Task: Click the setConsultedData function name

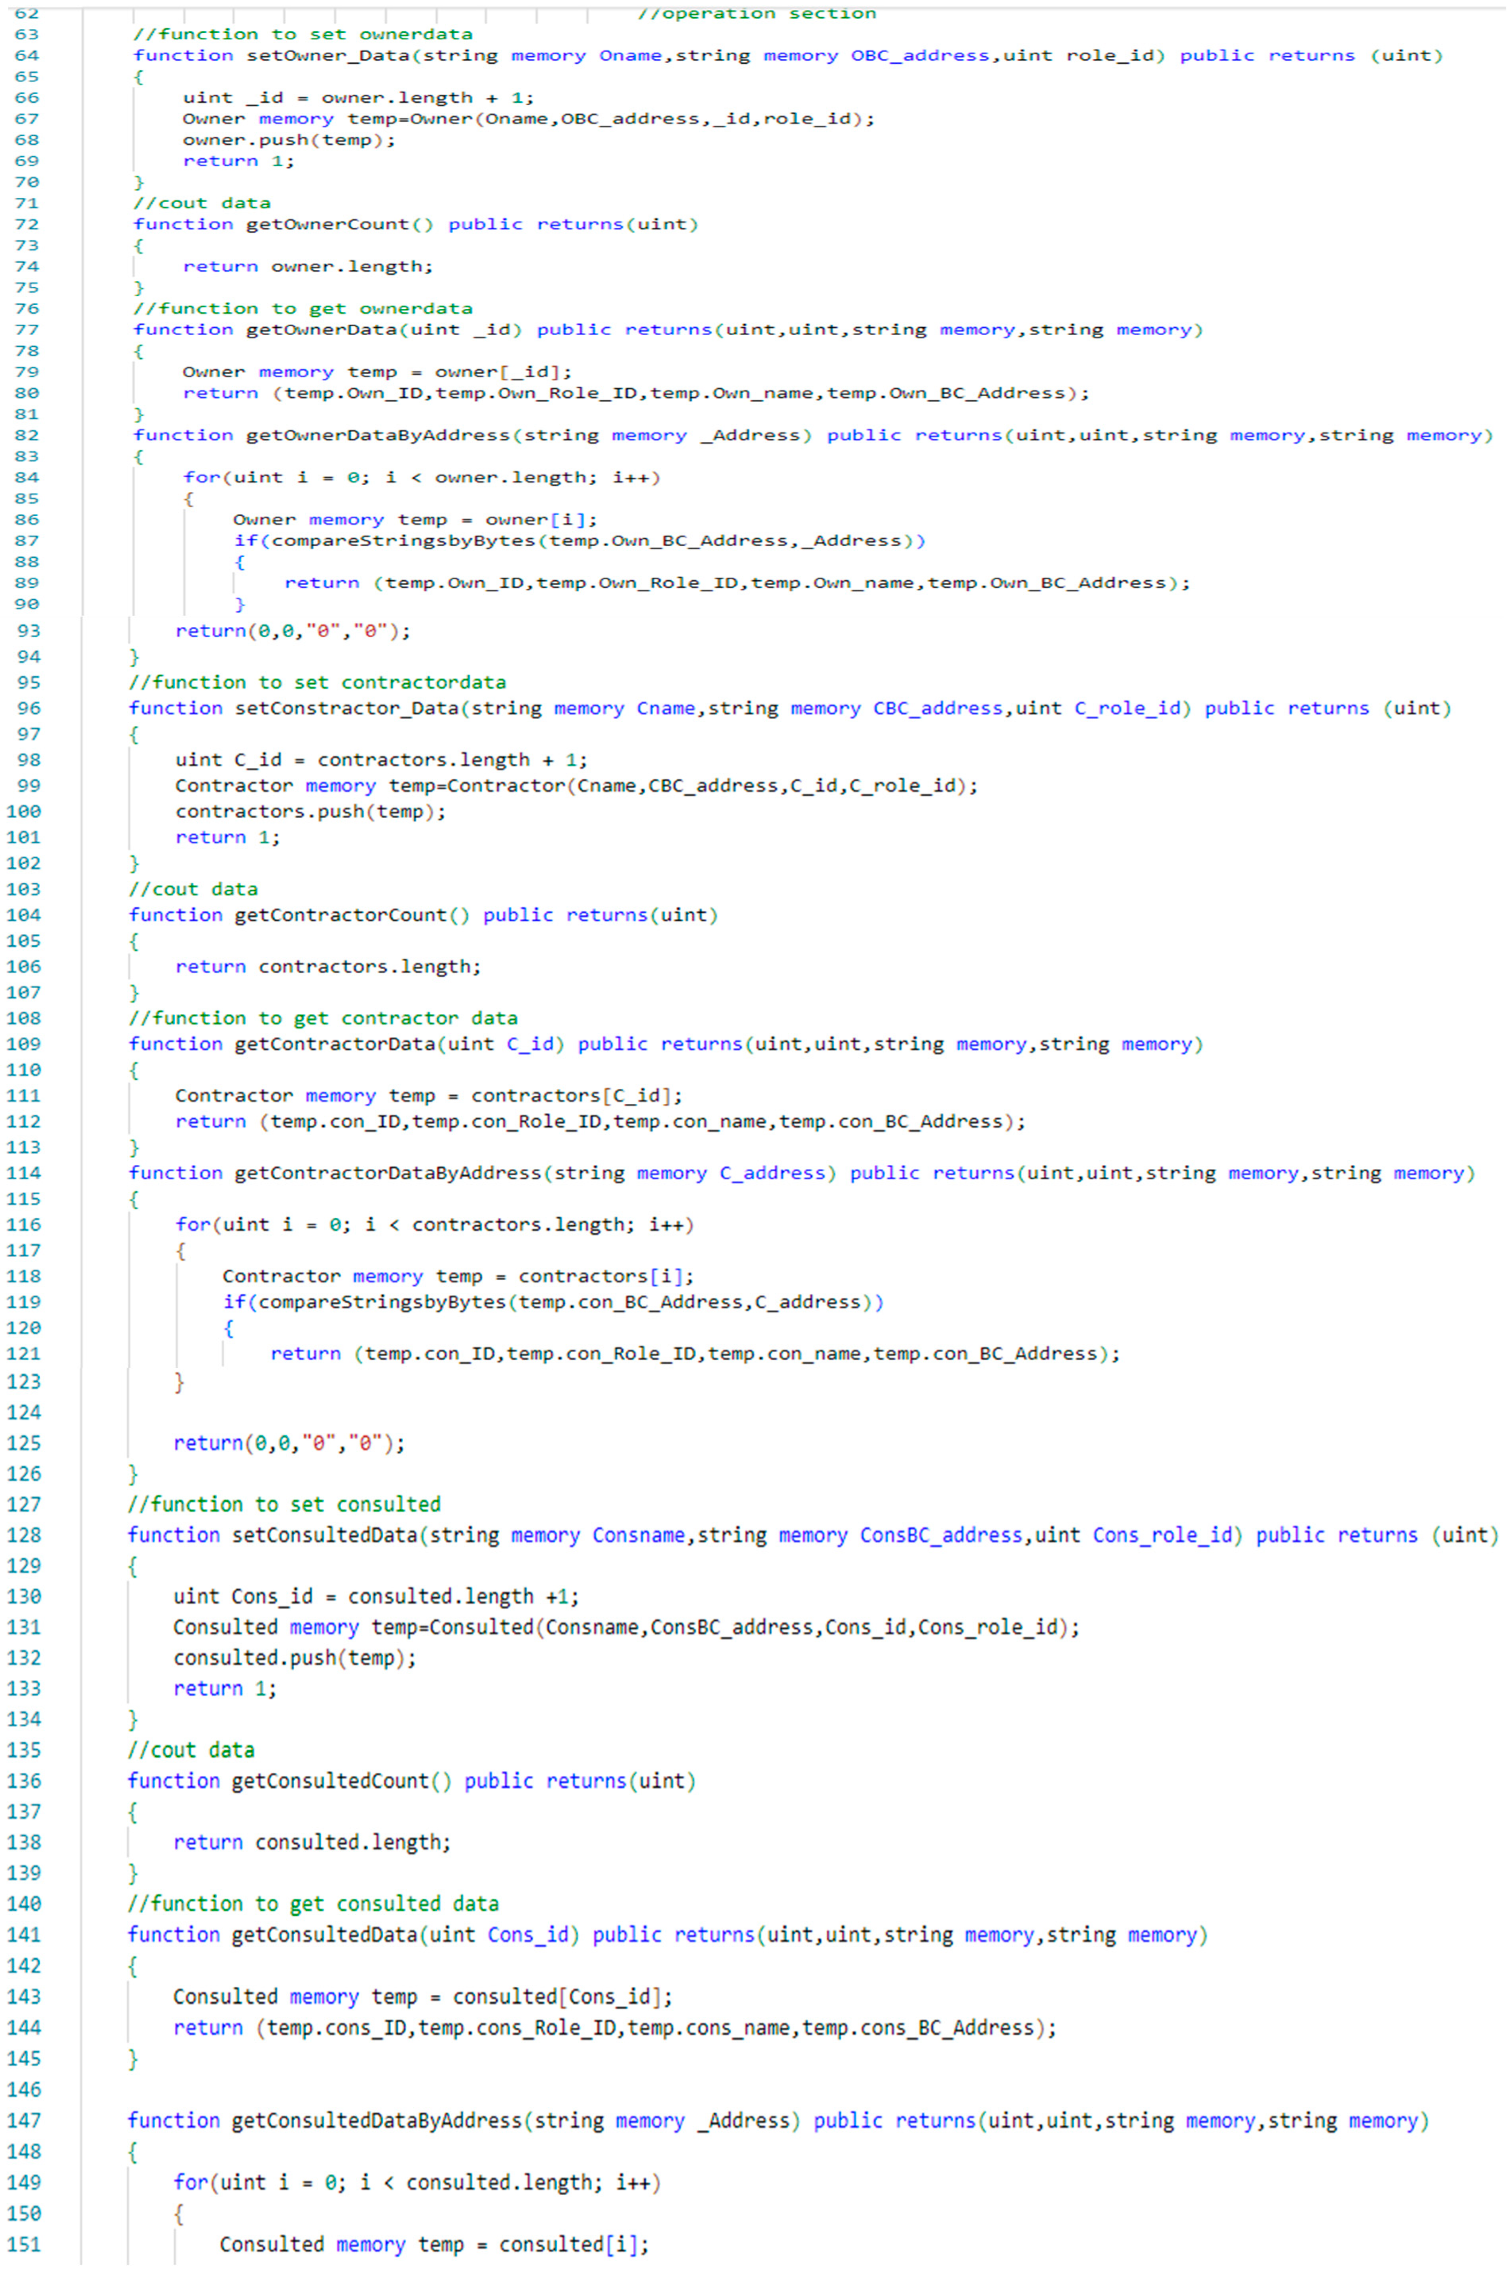Action: 325,1535
